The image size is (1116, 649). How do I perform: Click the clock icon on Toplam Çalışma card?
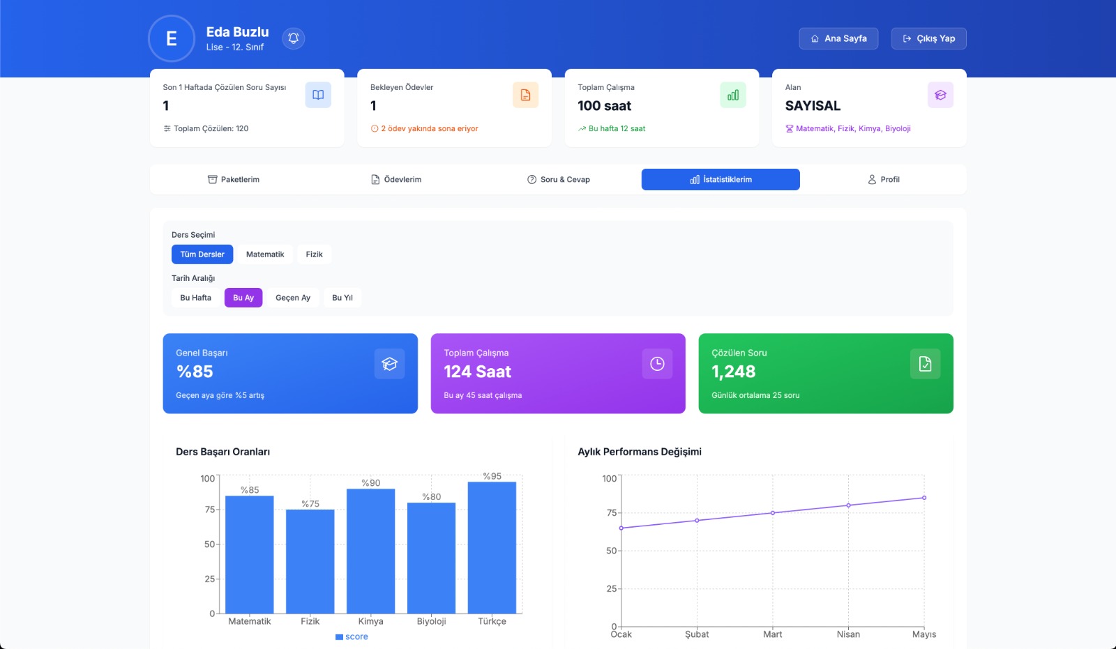point(657,364)
